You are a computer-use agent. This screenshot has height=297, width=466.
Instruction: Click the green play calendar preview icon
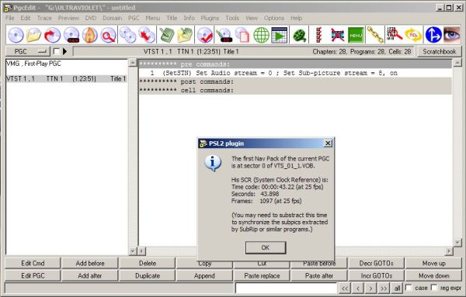(x=280, y=35)
